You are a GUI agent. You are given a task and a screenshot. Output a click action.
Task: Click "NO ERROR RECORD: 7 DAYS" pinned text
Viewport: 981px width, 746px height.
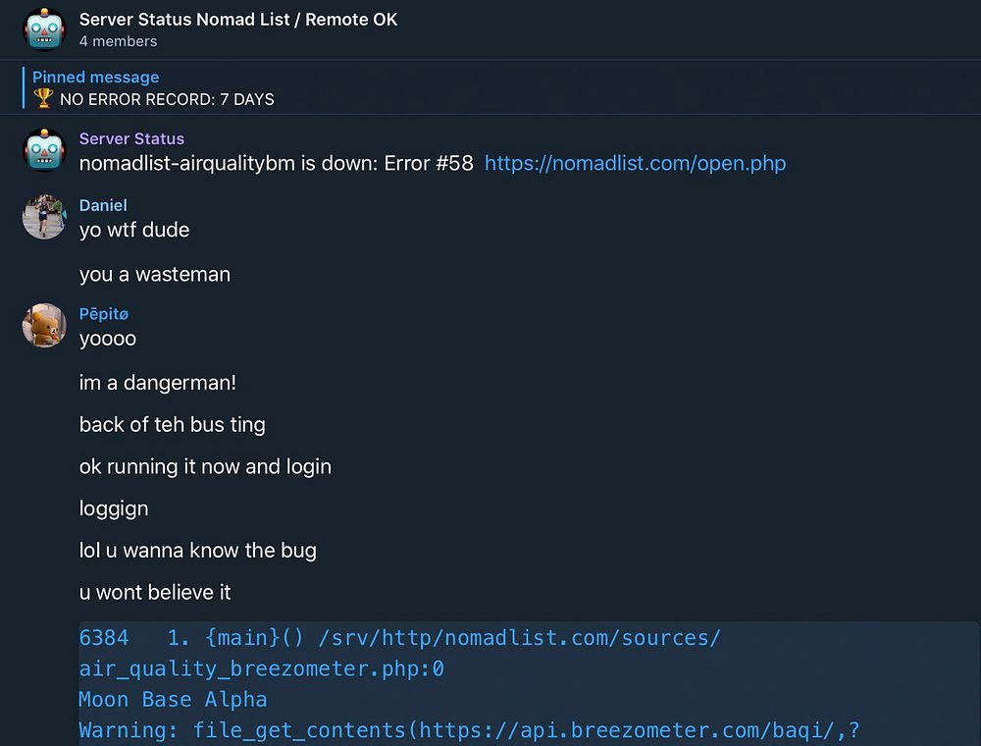pyautogui.click(x=167, y=99)
